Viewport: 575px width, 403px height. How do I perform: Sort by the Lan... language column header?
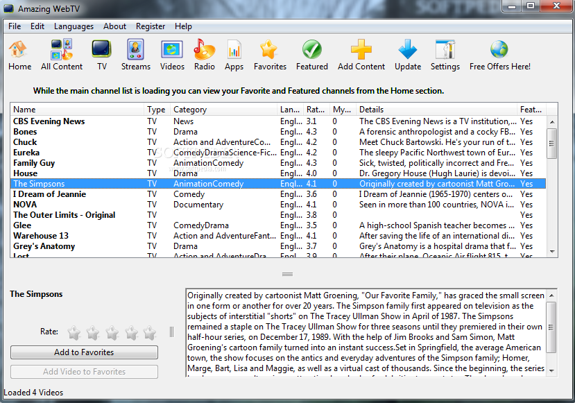click(x=291, y=110)
